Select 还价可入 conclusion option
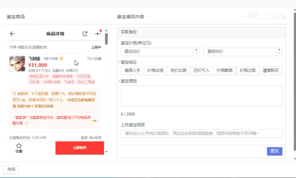The height and width of the screenshot is (178, 296). click(x=202, y=70)
